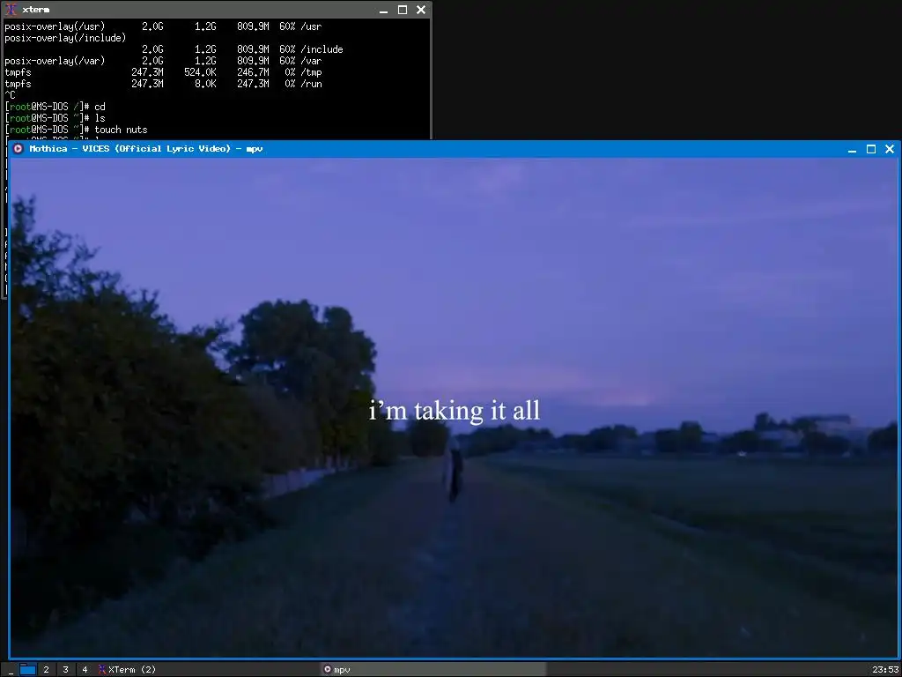Switch to workspace 2 in the taskbar
Image resolution: width=902 pixels, height=677 pixels.
pos(46,670)
